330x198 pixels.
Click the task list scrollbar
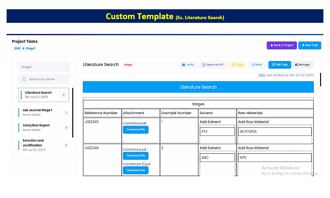[73, 113]
